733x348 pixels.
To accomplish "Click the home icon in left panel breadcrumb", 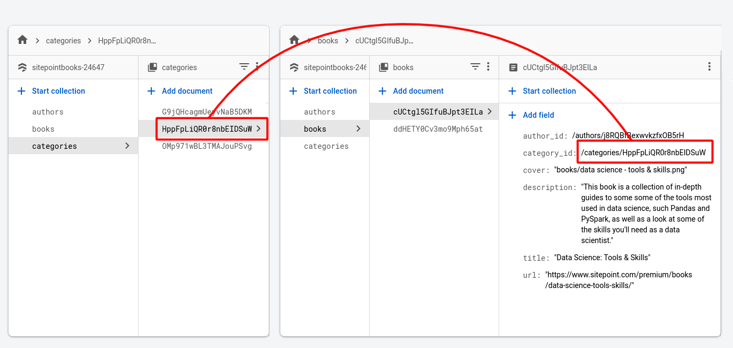I will pos(22,40).
